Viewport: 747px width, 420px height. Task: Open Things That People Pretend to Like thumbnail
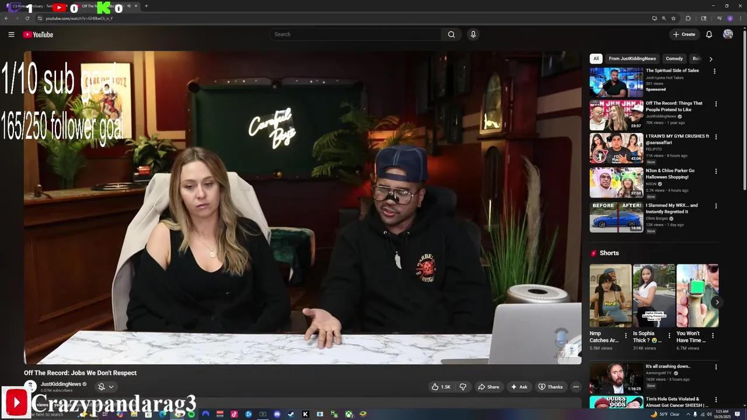616,116
